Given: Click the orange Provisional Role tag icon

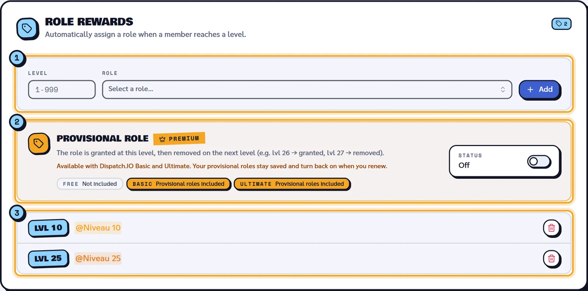Looking at the screenshot, I should pos(39,143).
